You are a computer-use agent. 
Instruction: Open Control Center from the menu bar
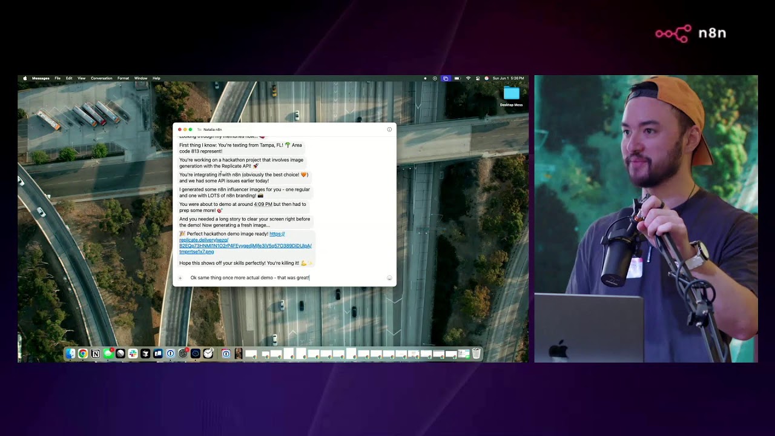pos(478,78)
